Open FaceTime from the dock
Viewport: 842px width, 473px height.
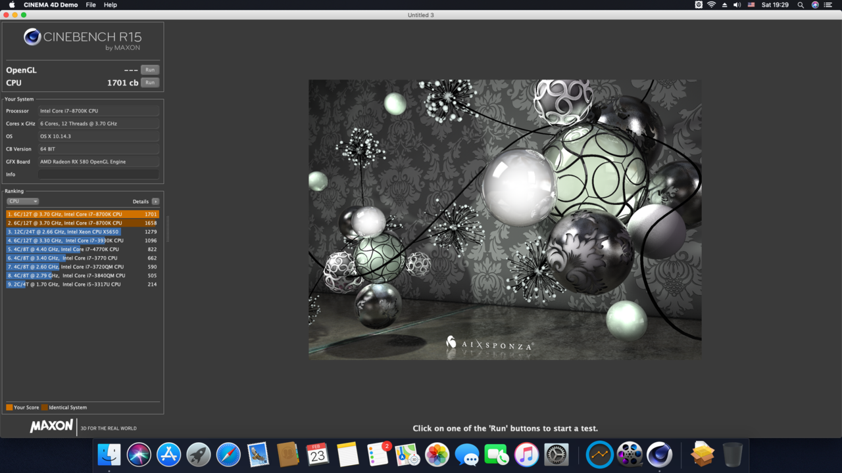click(497, 455)
